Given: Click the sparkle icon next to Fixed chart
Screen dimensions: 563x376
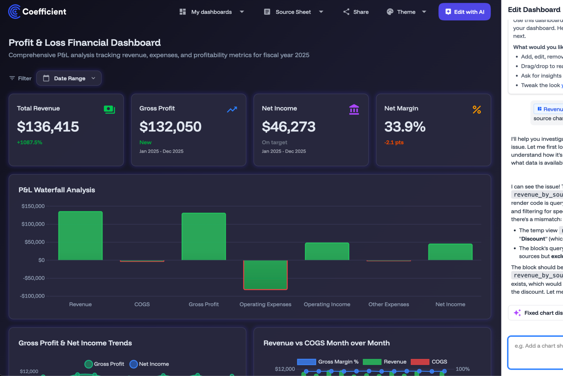Looking at the screenshot, I should click(x=517, y=313).
